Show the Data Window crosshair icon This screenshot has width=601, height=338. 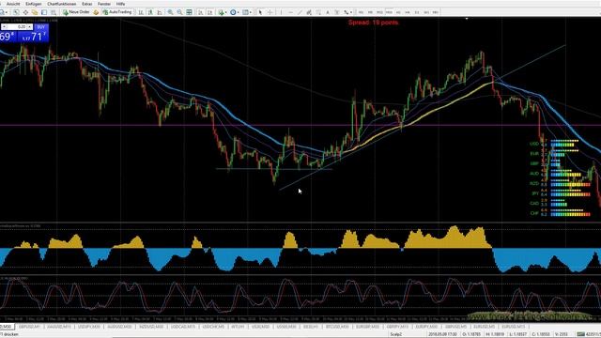click(25, 12)
